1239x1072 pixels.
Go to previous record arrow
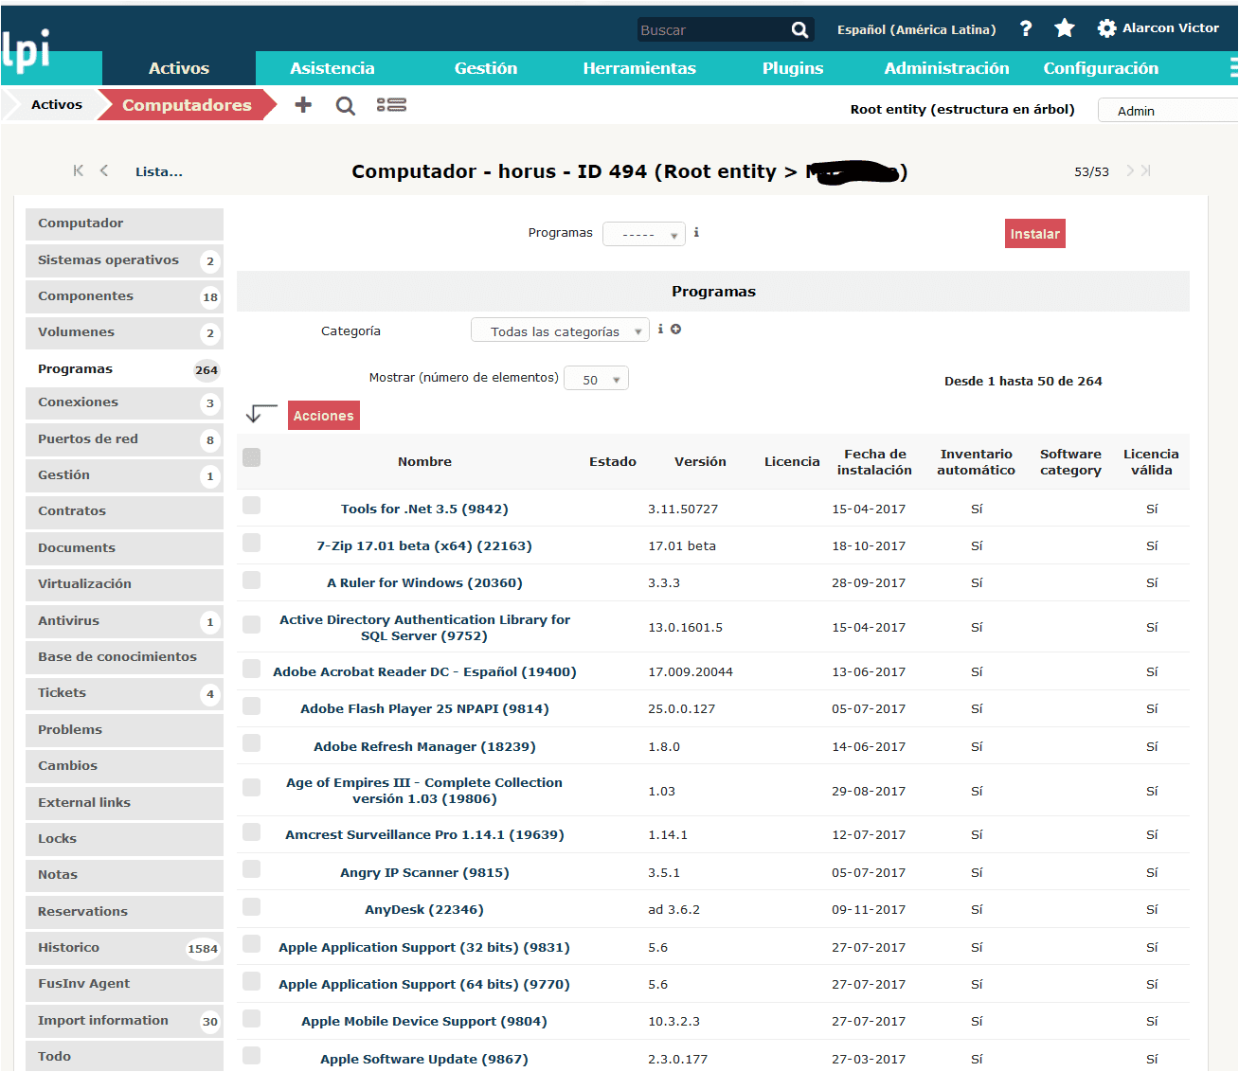click(x=104, y=170)
